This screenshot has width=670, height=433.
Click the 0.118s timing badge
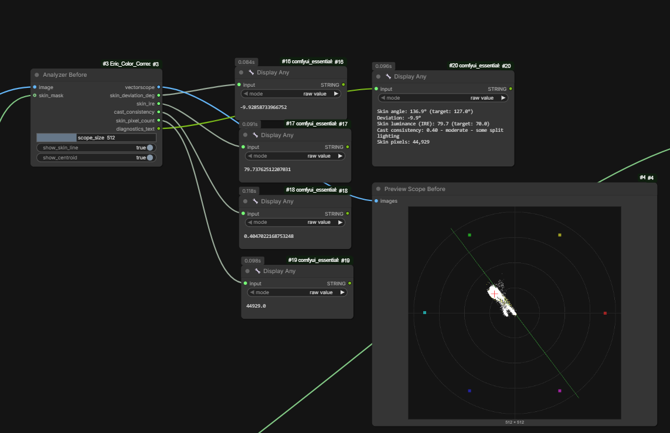pos(249,191)
